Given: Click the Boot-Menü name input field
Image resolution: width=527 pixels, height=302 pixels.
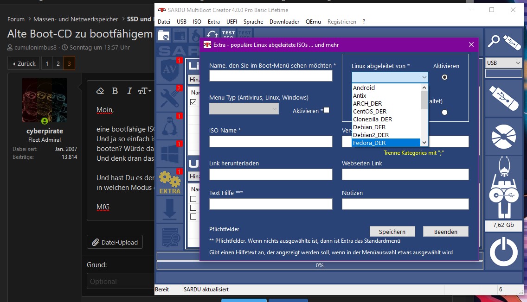Looking at the screenshot, I should coord(270,75).
